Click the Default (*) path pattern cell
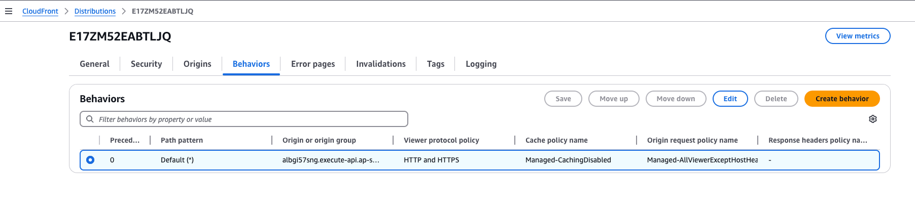The image size is (915, 212). (177, 160)
